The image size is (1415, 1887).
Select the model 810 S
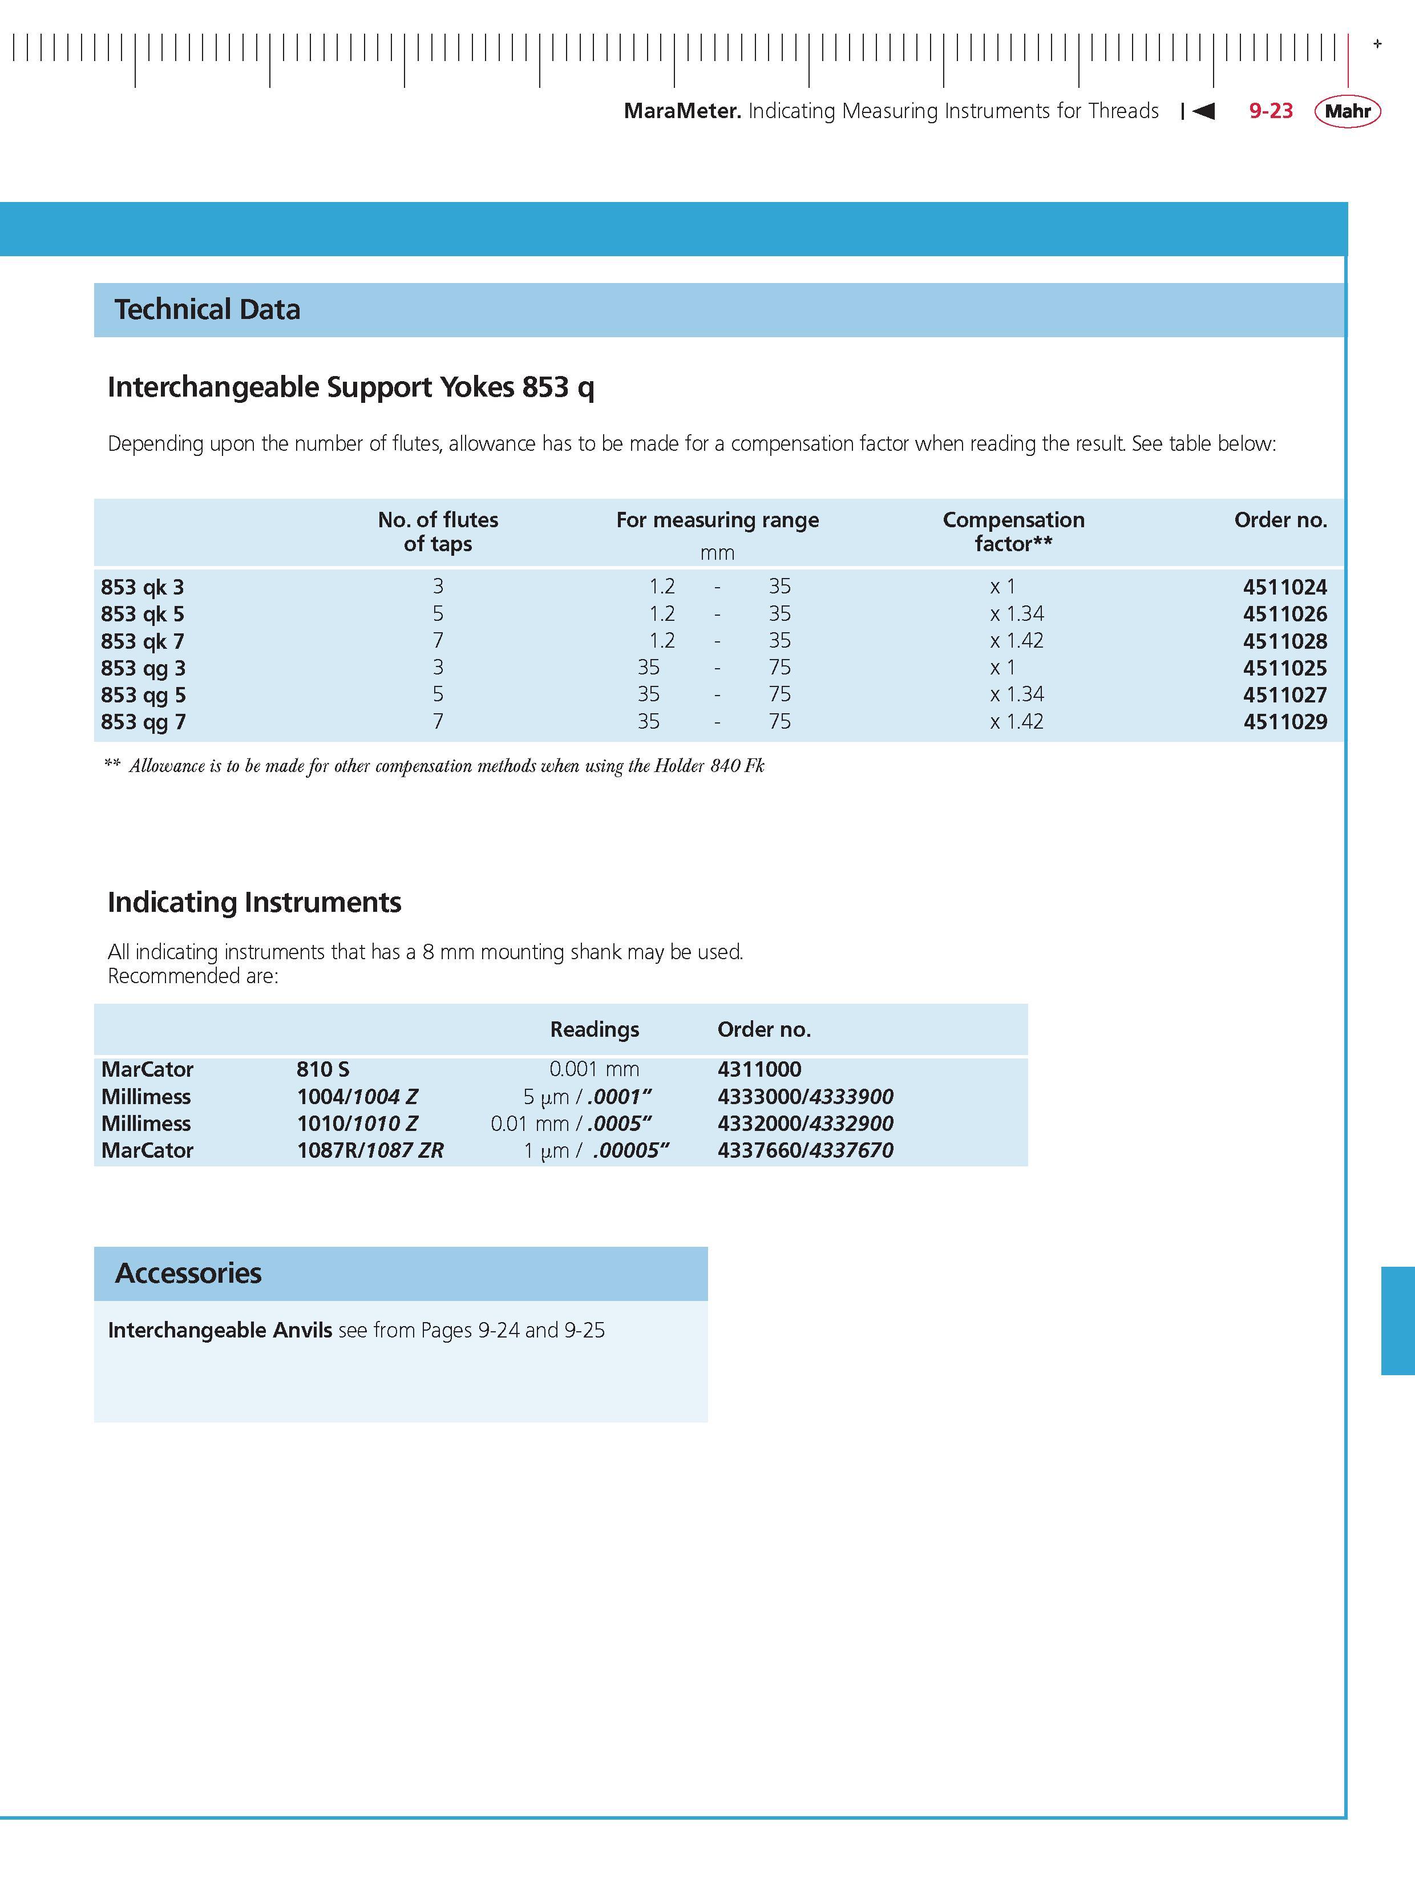(324, 1070)
